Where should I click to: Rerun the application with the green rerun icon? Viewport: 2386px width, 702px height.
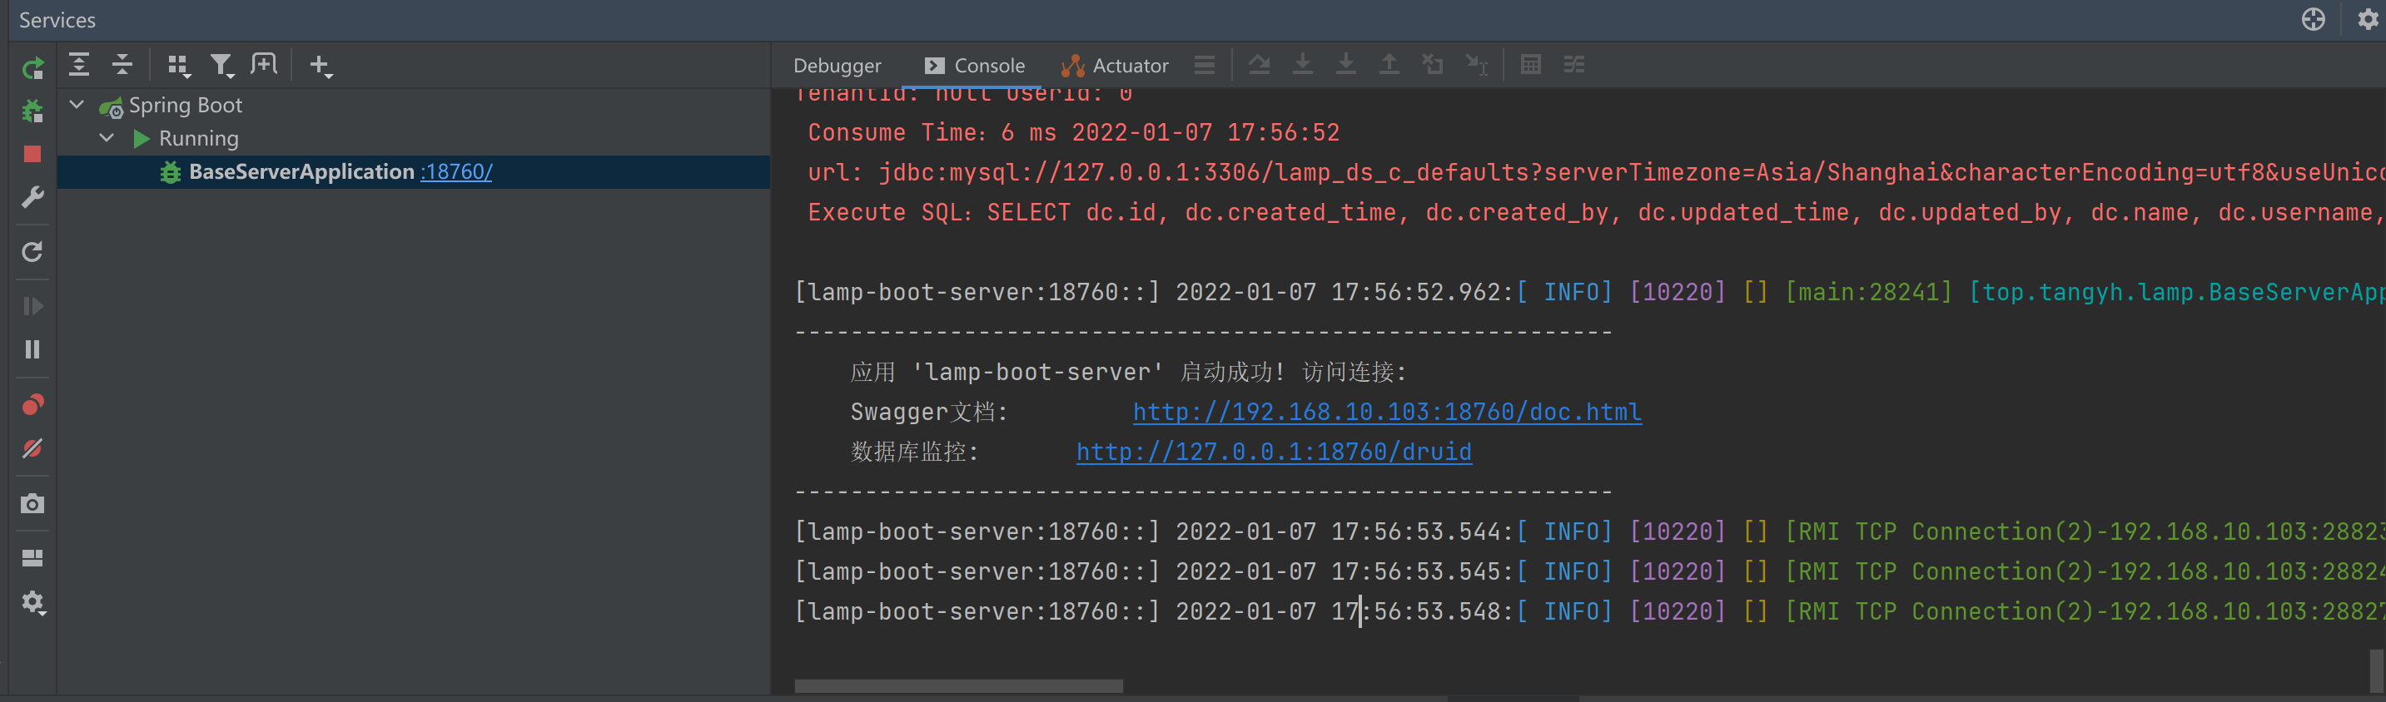click(32, 68)
